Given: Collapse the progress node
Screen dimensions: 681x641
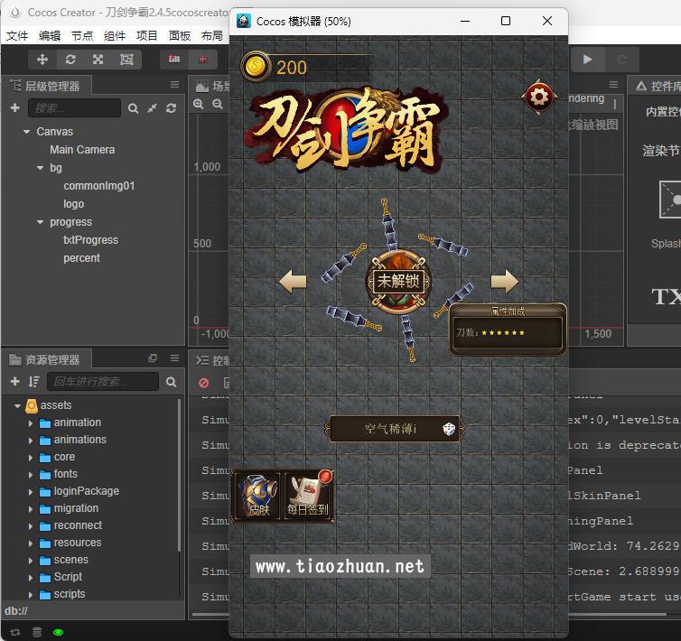Looking at the screenshot, I should 41,222.
